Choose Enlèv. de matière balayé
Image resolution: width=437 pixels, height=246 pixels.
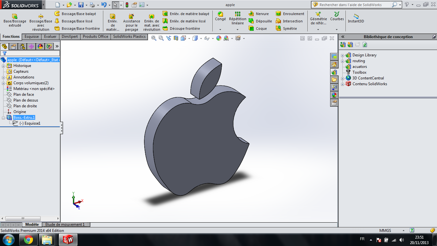pos(186,14)
